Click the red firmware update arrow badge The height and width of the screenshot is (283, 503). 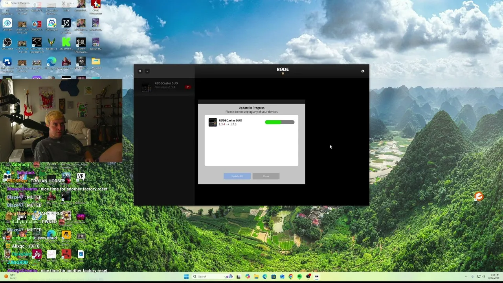[x=188, y=87]
